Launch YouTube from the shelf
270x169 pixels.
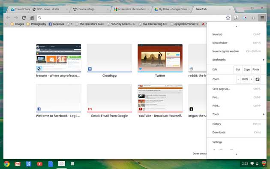pos(39,164)
